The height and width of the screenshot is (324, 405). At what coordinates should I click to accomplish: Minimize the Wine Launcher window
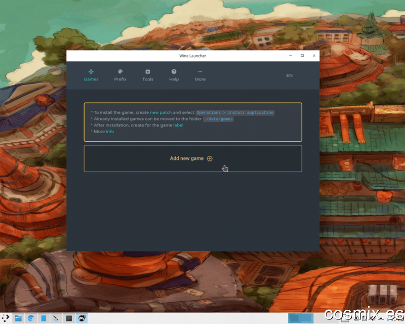pyautogui.click(x=291, y=56)
